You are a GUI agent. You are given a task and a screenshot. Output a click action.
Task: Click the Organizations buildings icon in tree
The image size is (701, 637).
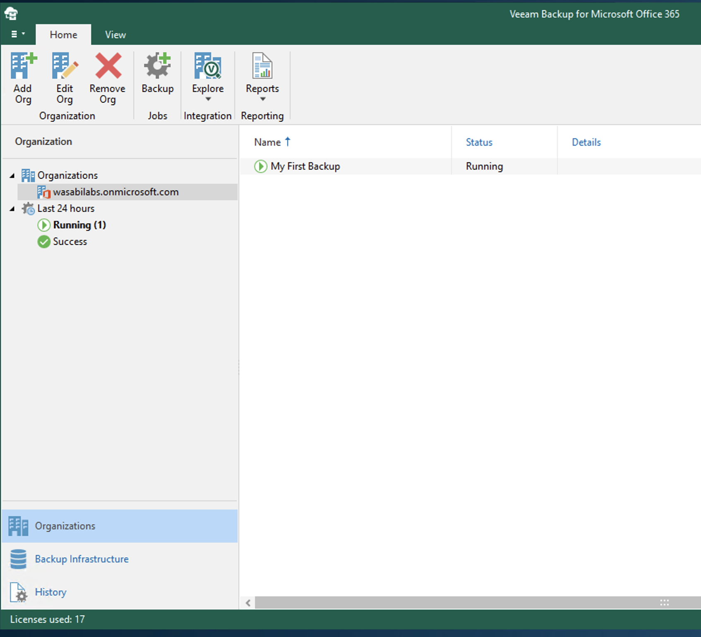click(x=28, y=175)
